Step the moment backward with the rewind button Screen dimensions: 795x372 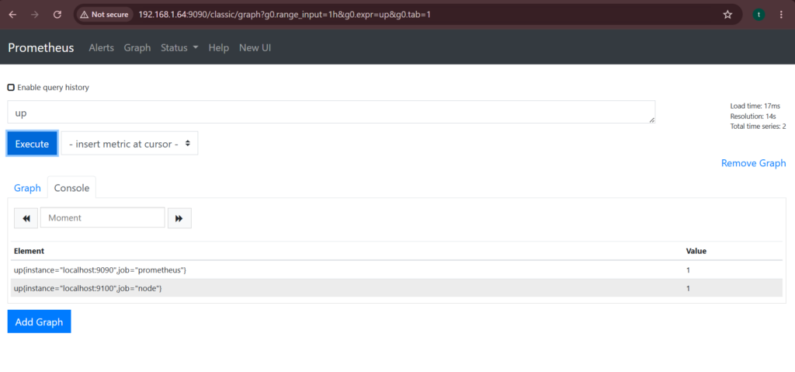26,218
